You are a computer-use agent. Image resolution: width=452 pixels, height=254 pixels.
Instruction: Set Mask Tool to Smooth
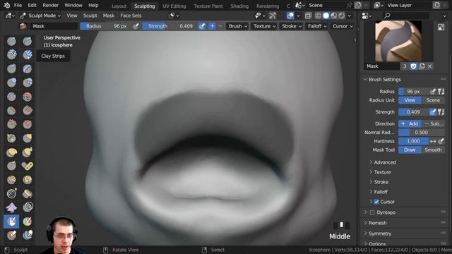(433, 150)
